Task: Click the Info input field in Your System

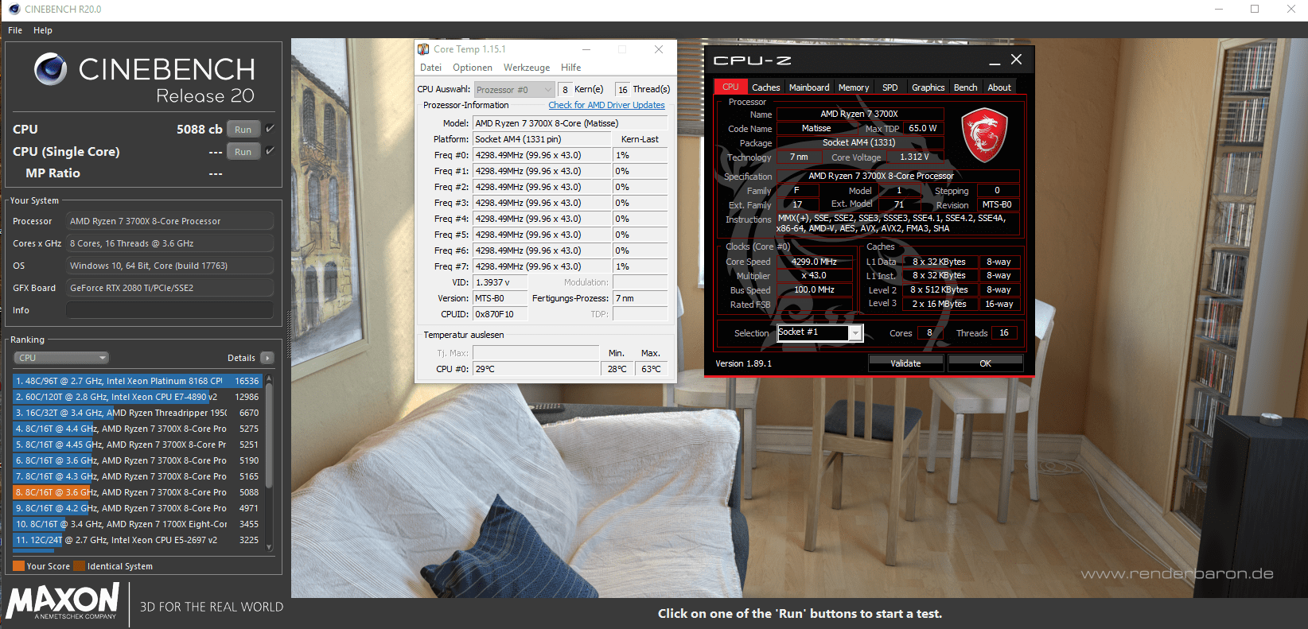Action: point(169,310)
